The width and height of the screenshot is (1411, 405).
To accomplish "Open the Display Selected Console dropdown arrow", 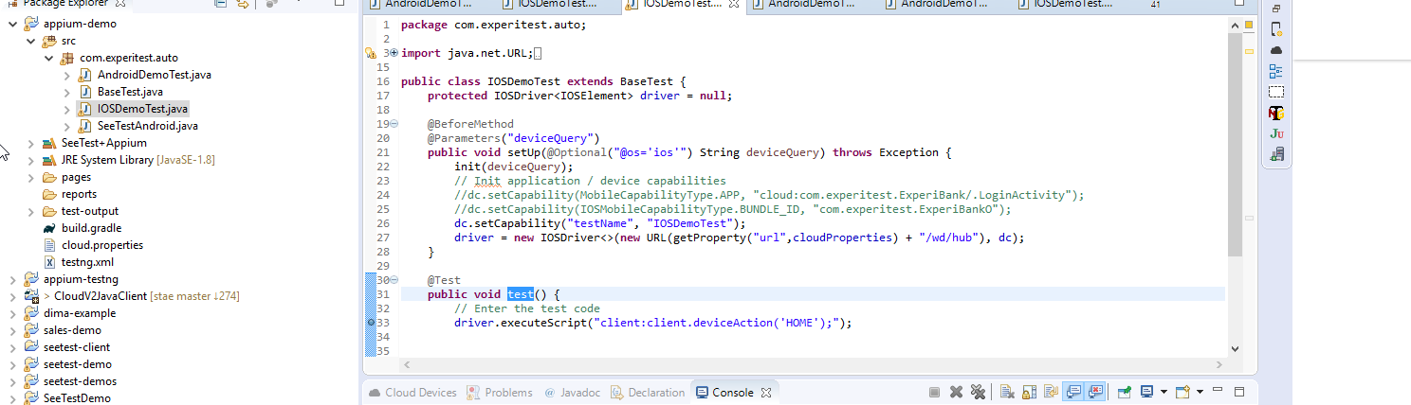I will click(1163, 392).
